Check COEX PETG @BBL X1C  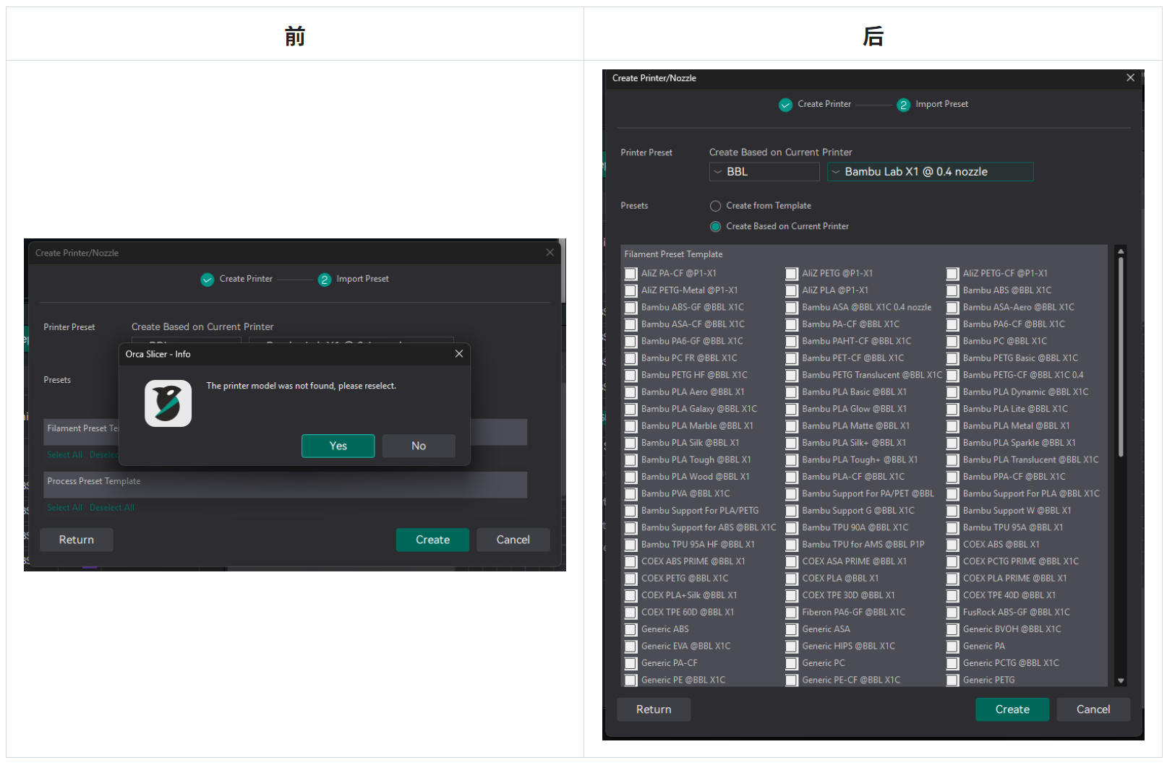coord(631,579)
